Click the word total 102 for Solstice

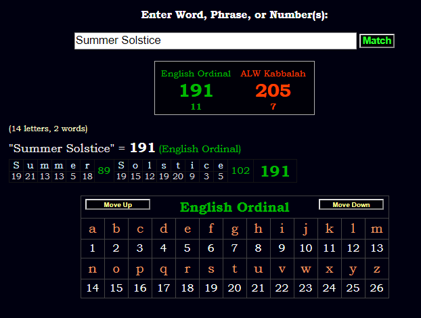pyautogui.click(x=240, y=171)
